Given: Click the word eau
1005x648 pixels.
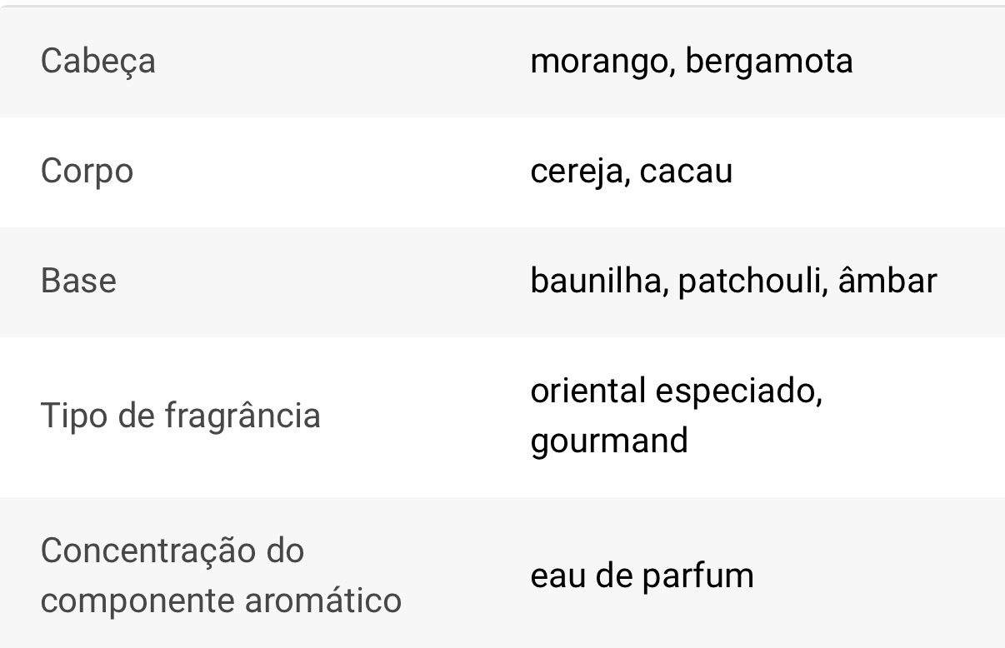Looking at the screenshot, I should [x=557, y=576].
